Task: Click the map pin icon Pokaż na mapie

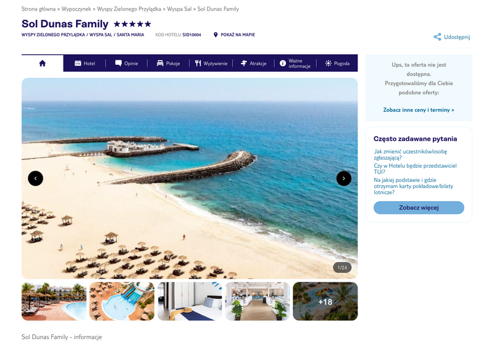Action: [x=216, y=35]
